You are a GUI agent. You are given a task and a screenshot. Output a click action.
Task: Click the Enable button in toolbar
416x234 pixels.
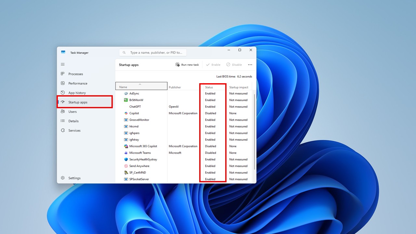(x=213, y=65)
